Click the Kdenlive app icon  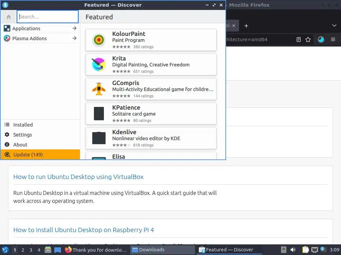99,138
